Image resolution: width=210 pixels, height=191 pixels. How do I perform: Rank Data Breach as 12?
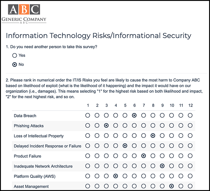point(190,116)
